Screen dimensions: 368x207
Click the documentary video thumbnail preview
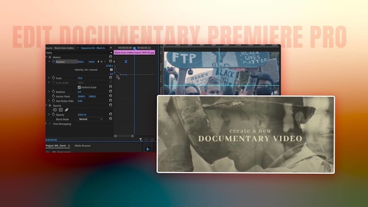tap(246, 135)
